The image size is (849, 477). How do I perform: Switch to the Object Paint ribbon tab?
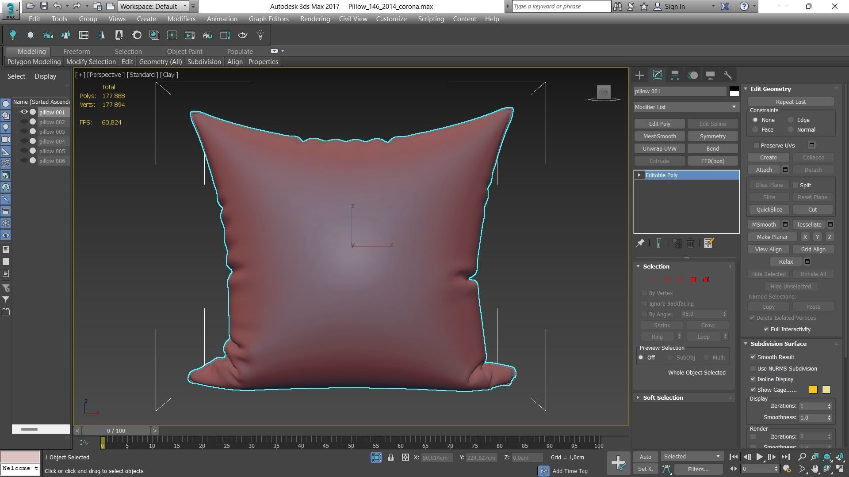point(184,52)
